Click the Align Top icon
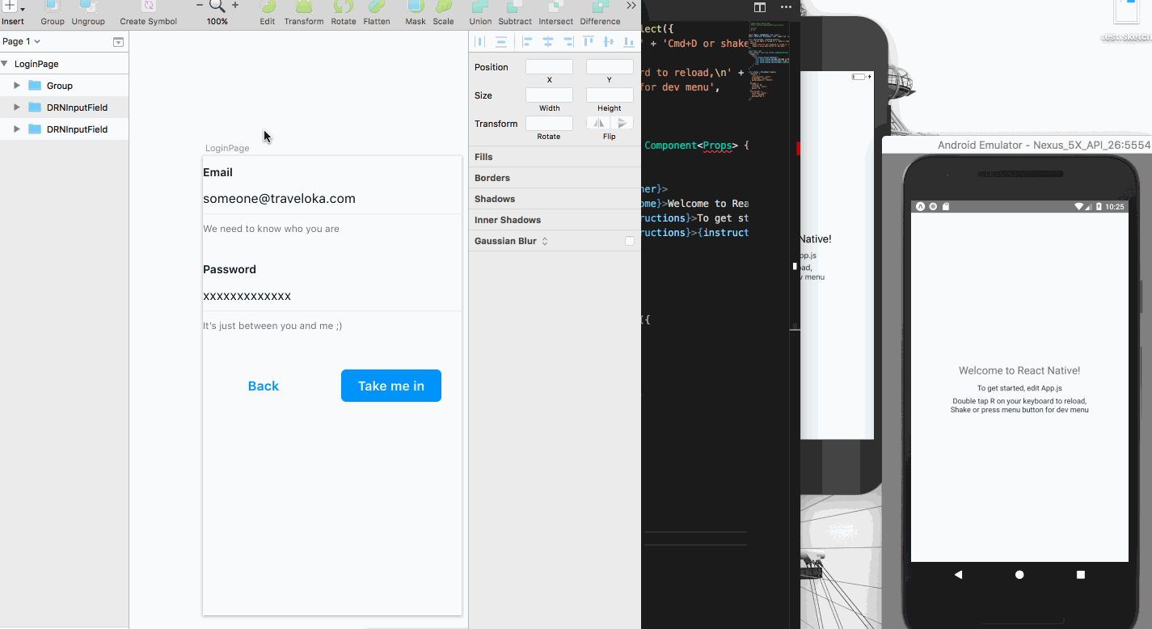The height and width of the screenshot is (629, 1152). [589, 41]
